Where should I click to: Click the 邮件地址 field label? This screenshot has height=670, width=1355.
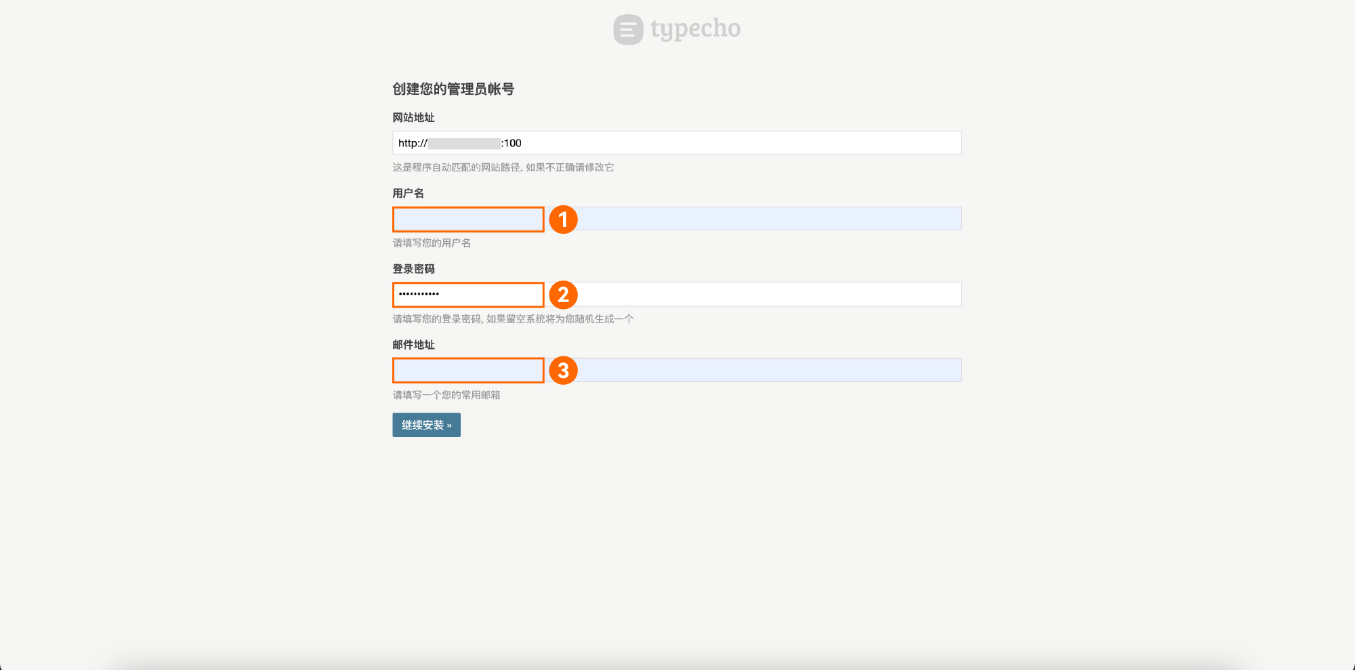[x=413, y=345]
